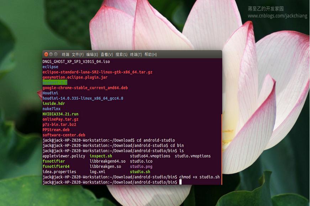Click idea.properties in the listing
The height and width of the screenshot is (206, 310).
tap(59, 172)
